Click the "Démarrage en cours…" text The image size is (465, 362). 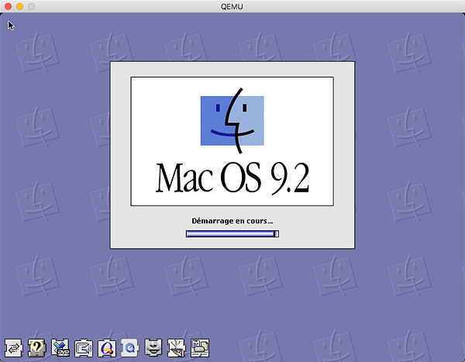click(232, 221)
